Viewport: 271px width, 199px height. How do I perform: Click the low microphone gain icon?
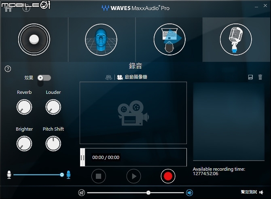point(9,175)
